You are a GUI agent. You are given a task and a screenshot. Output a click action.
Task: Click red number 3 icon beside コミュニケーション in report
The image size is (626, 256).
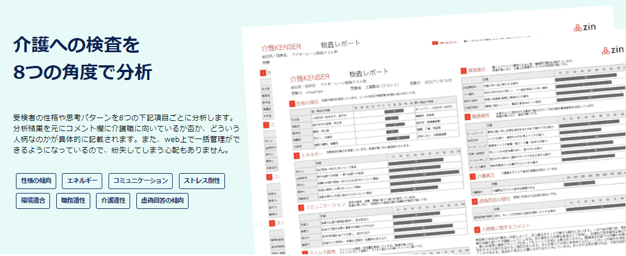pyautogui.click(x=301, y=207)
